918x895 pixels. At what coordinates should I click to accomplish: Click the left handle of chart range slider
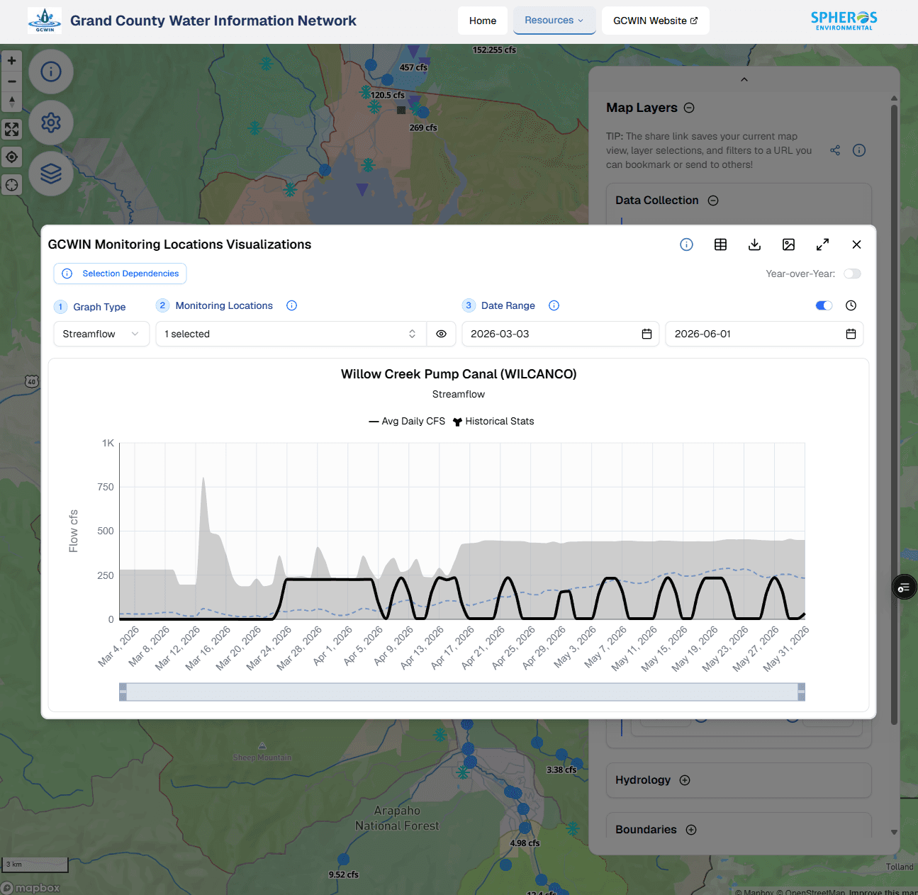[x=123, y=692]
